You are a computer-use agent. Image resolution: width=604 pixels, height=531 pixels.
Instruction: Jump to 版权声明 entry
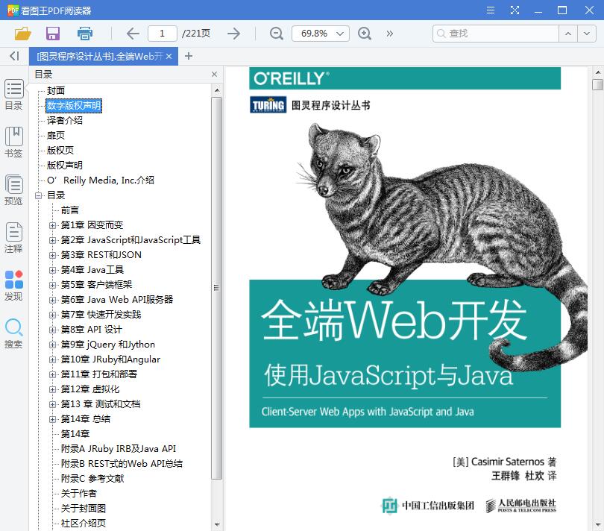(x=65, y=166)
